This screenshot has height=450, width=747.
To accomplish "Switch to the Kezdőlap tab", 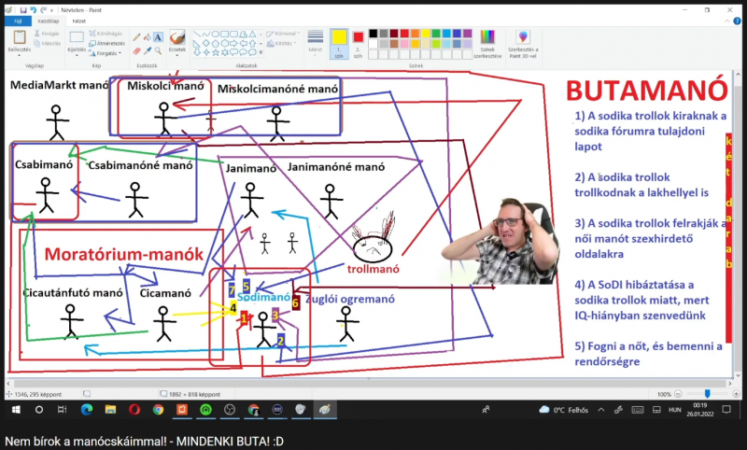I will [x=49, y=21].
